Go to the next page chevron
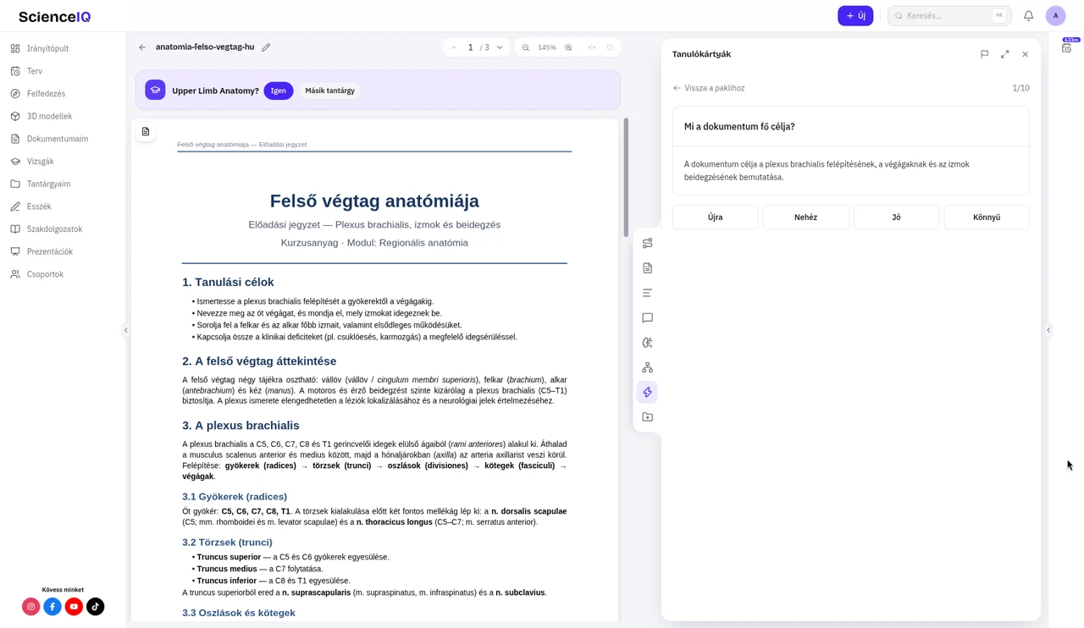The height and width of the screenshot is (628, 1084). (x=500, y=47)
